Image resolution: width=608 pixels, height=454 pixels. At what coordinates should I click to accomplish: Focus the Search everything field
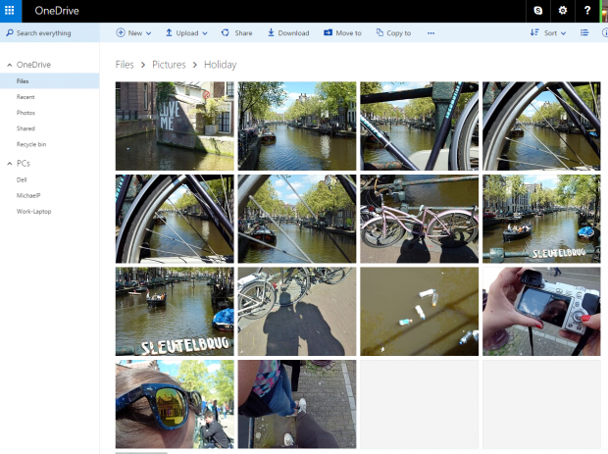click(50, 33)
